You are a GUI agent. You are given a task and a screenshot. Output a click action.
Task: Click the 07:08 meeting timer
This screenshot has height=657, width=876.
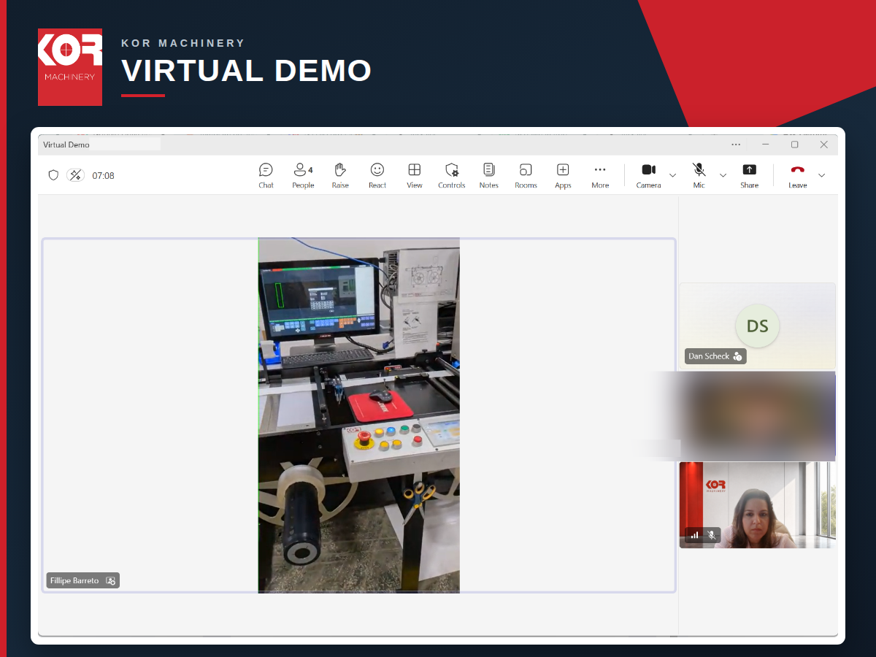[103, 175]
